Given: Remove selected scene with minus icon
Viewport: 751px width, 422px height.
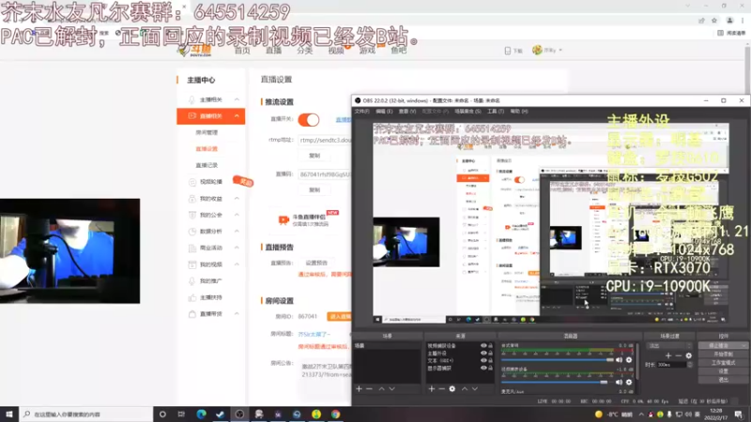Looking at the screenshot, I should pos(369,389).
